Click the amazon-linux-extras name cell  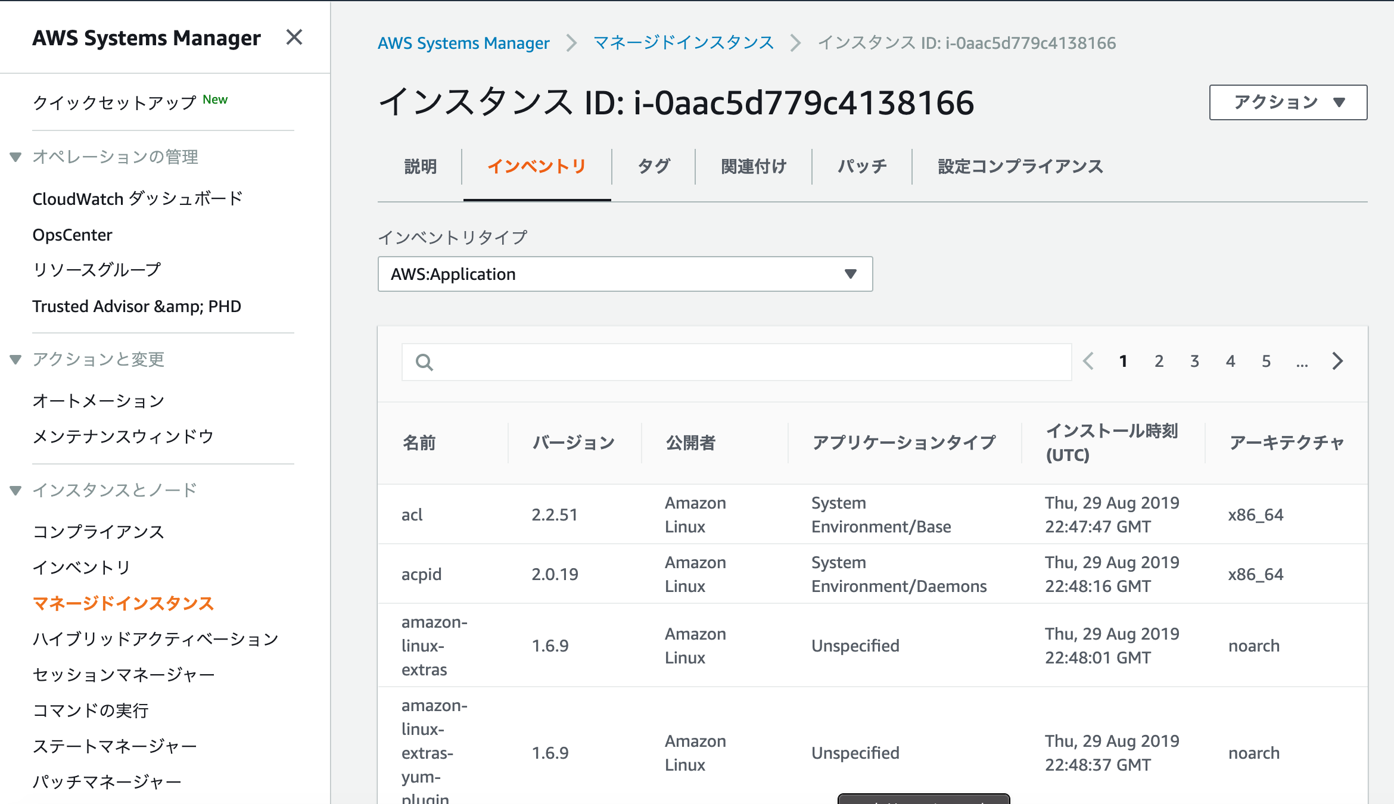click(x=434, y=646)
